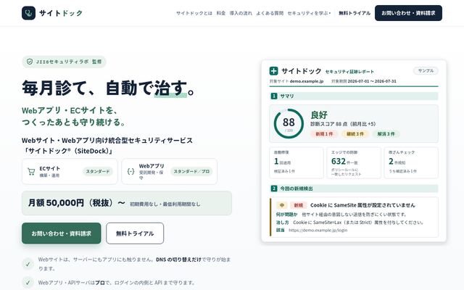
Task: Click check icon beside Webアプリ・APIサーバ line
Action: pos(28,283)
